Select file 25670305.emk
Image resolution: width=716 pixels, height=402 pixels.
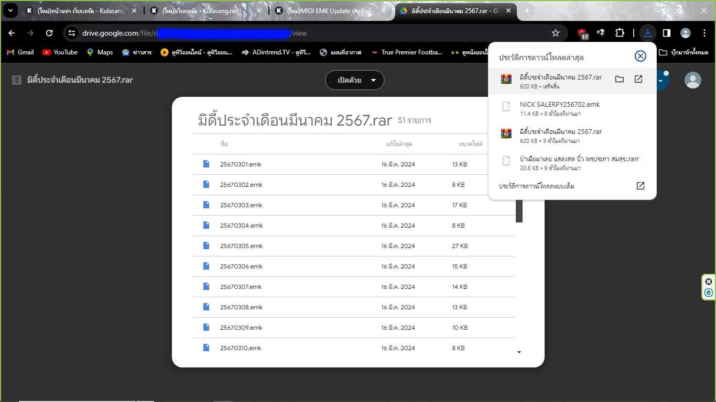[354, 246]
